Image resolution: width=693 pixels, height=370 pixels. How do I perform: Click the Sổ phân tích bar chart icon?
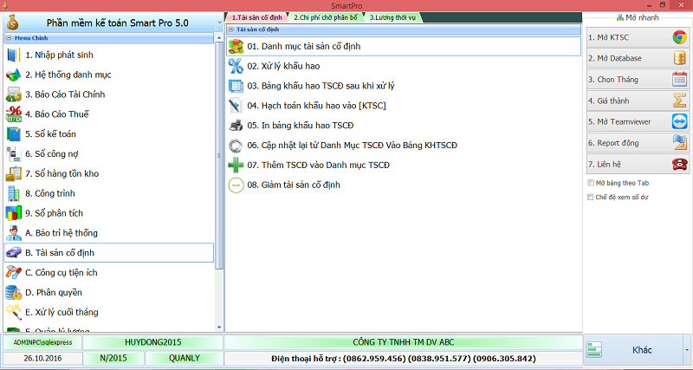pos(13,213)
